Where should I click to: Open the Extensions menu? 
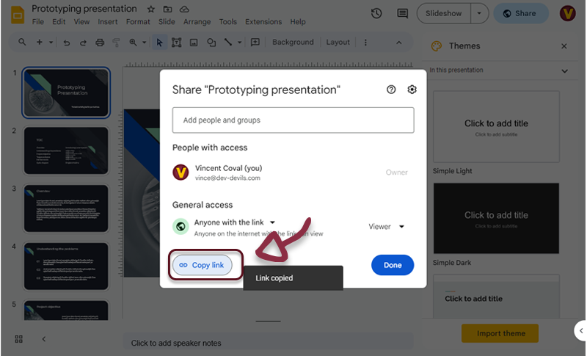tap(263, 22)
